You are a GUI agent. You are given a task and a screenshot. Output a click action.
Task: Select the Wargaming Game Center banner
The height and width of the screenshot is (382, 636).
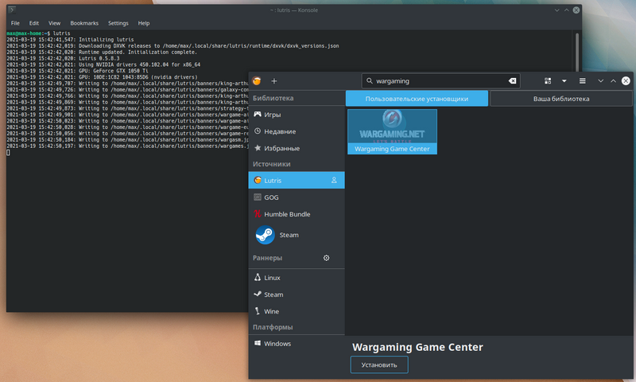(392, 131)
